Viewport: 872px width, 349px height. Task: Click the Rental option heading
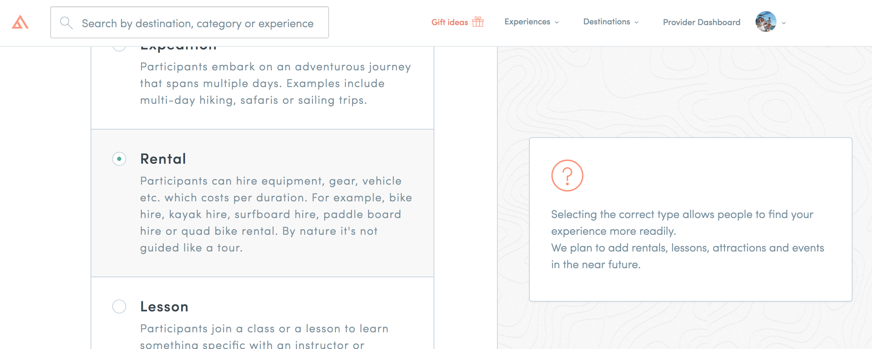point(163,159)
